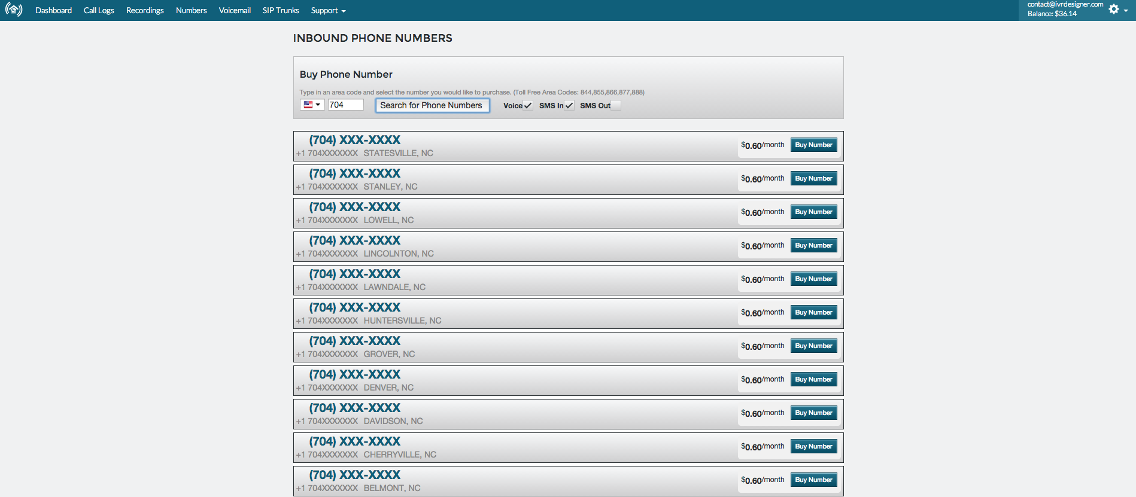Open the SIP Trunks menu

click(x=281, y=11)
